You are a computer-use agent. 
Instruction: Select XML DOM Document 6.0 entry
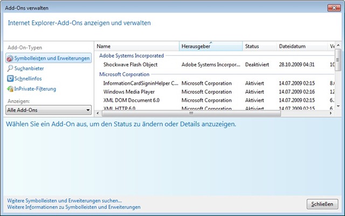(x=132, y=100)
